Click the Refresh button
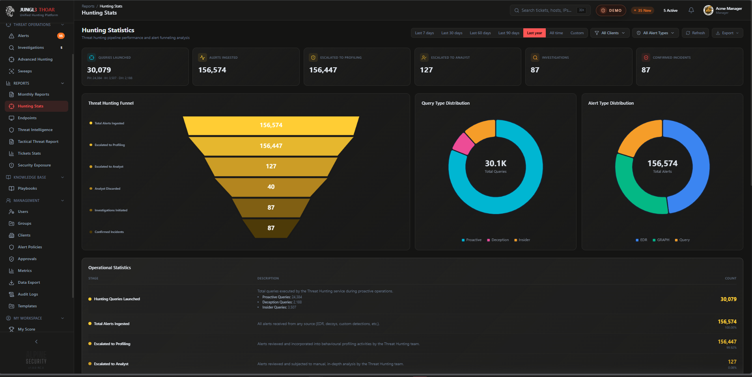752x377 pixels. [695, 33]
